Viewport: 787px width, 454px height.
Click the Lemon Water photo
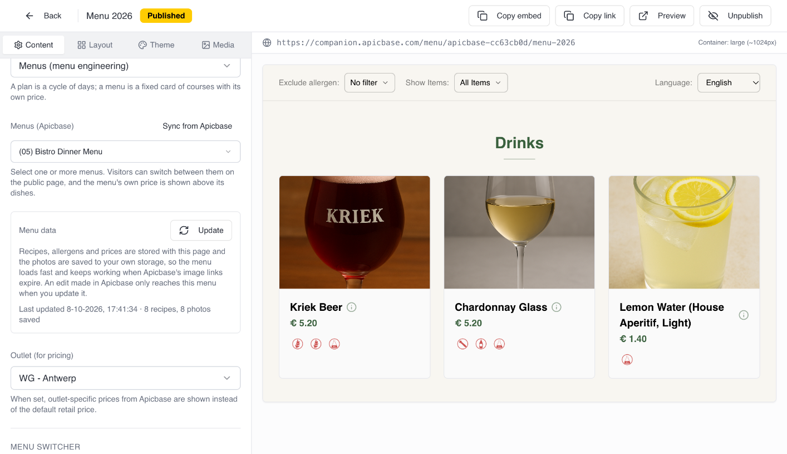pos(684,232)
